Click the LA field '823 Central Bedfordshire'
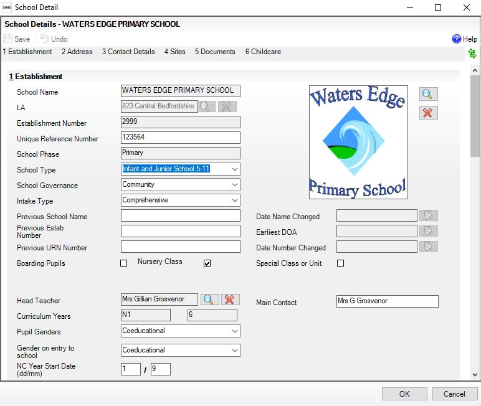 click(160, 106)
